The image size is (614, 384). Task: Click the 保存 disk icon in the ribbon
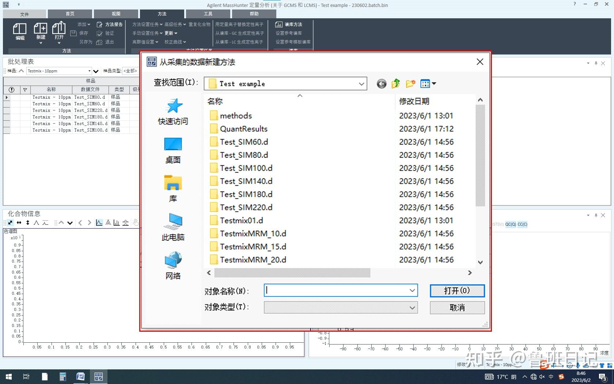pos(73,33)
